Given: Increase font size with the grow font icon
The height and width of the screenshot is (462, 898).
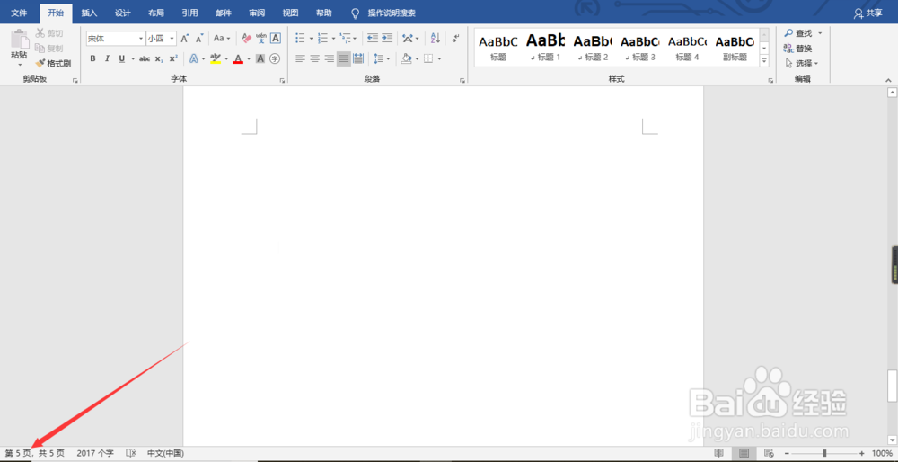Looking at the screenshot, I should pyautogui.click(x=184, y=39).
